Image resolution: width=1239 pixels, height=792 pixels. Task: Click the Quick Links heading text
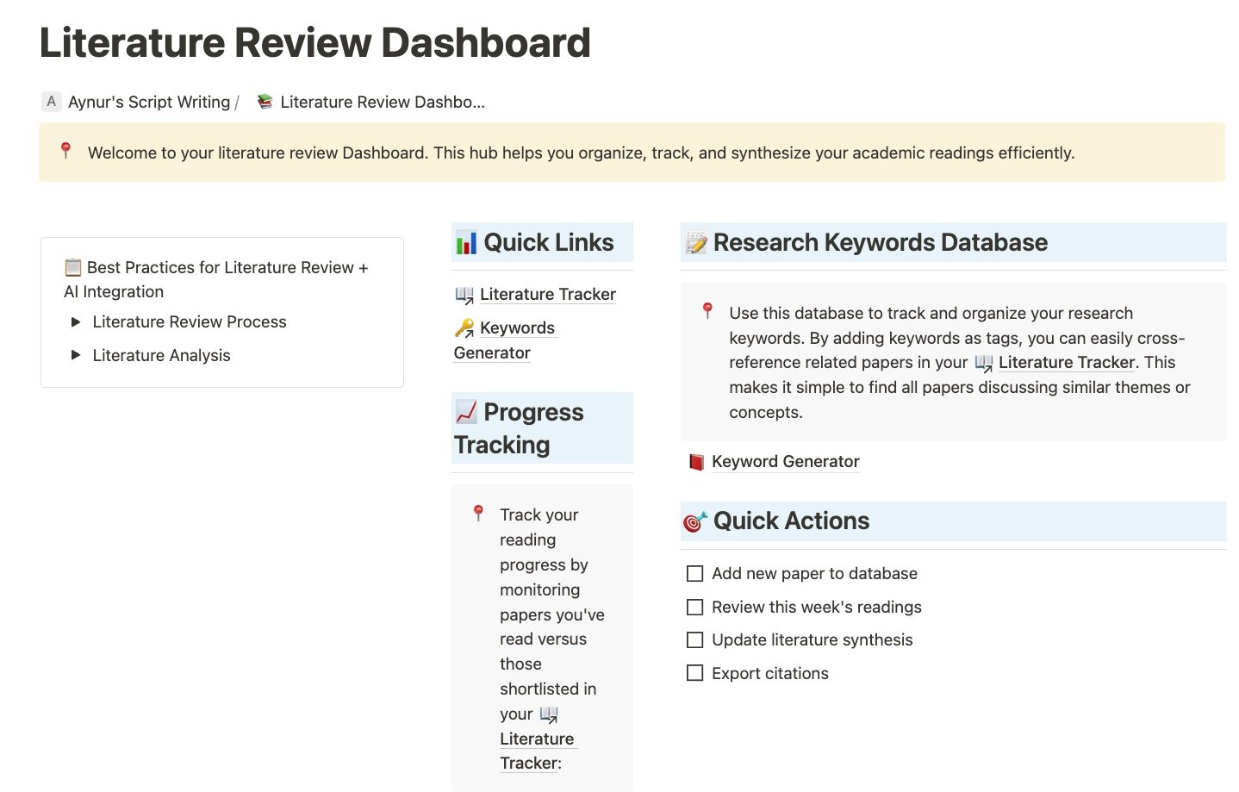[x=549, y=243]
